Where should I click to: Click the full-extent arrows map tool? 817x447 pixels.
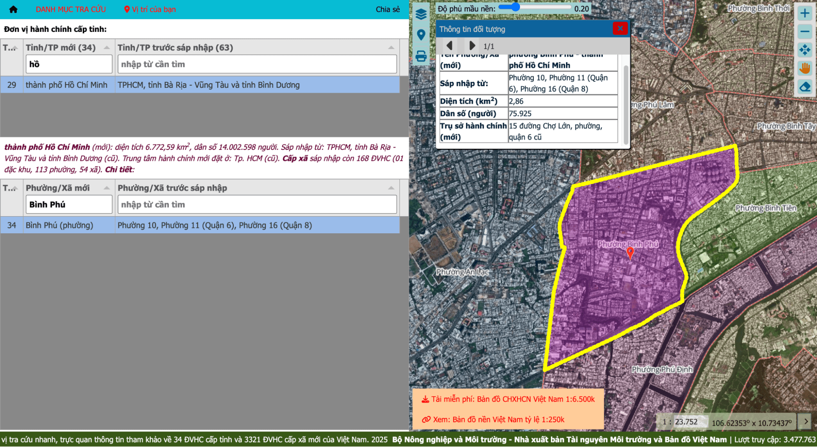(805, 50)
